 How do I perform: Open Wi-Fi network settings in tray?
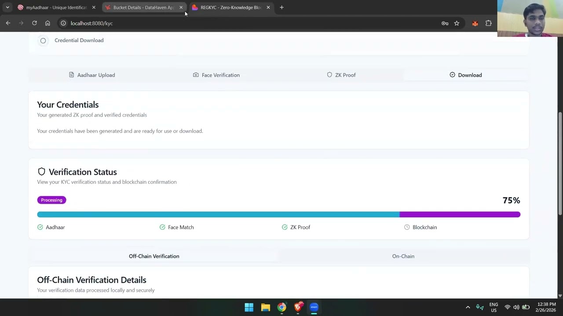pos(507,307)
